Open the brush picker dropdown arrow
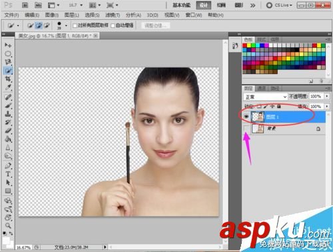Image resolution: width=333 pixels, height=252 pixels. point(66,26)
